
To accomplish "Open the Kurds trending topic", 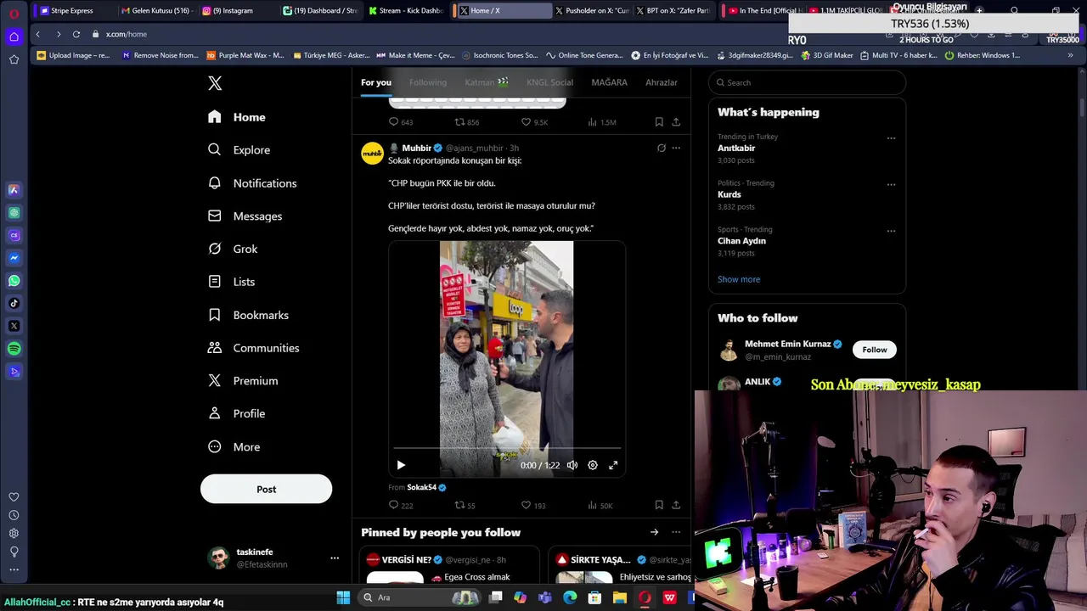I will tap(729, 194).
